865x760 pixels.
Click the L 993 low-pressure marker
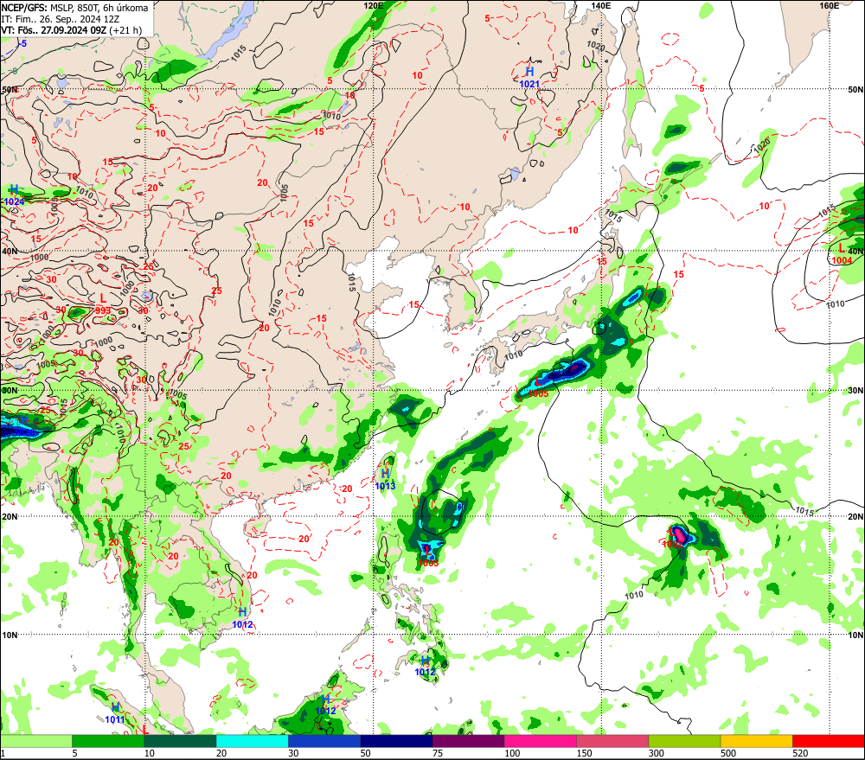coord(103,303)
